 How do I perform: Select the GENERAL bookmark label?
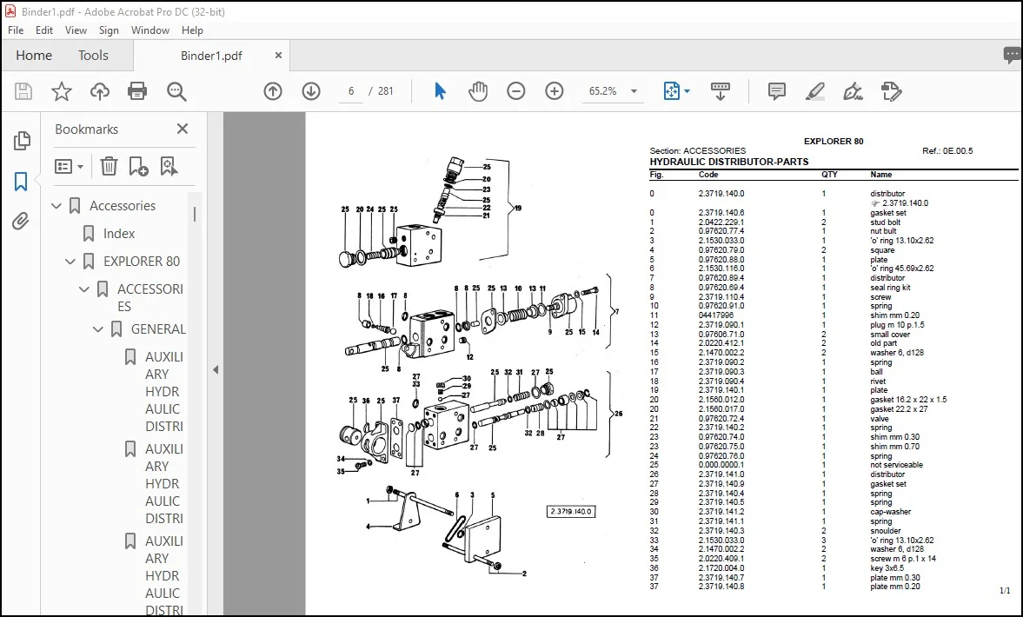pos(158,329)
